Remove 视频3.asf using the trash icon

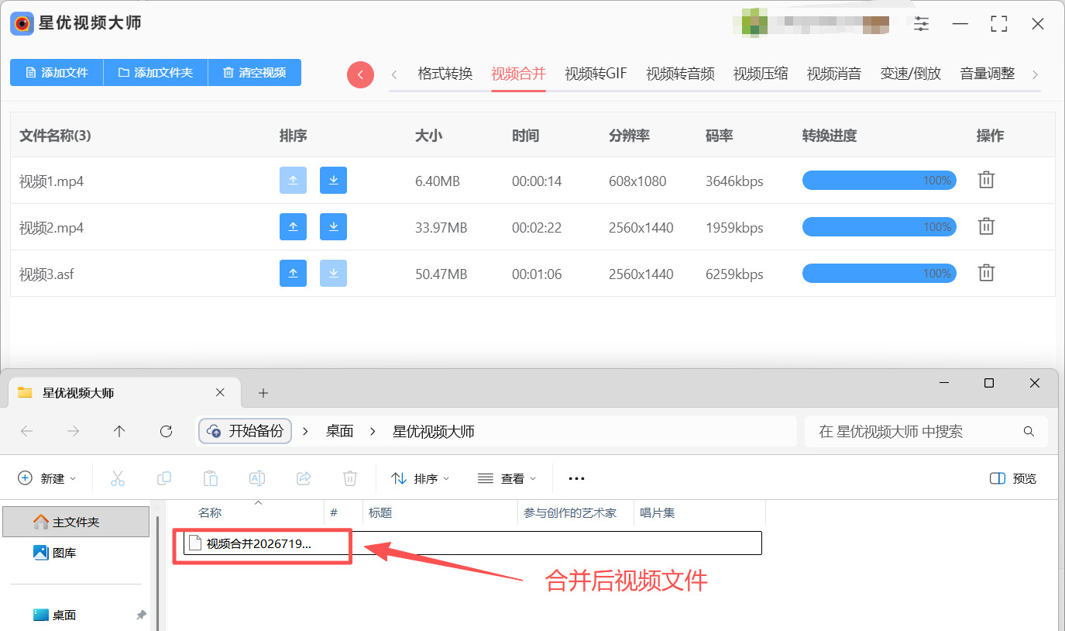point(986,274)
